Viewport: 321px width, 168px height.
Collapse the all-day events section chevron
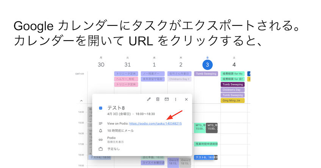point(81,101)
